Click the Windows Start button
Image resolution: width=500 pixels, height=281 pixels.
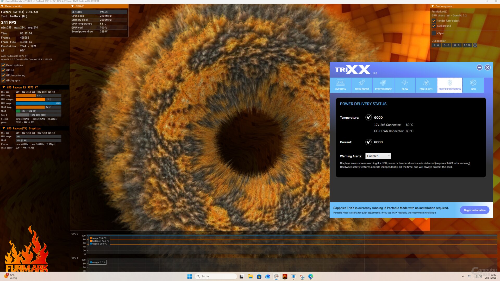(189, 276)
